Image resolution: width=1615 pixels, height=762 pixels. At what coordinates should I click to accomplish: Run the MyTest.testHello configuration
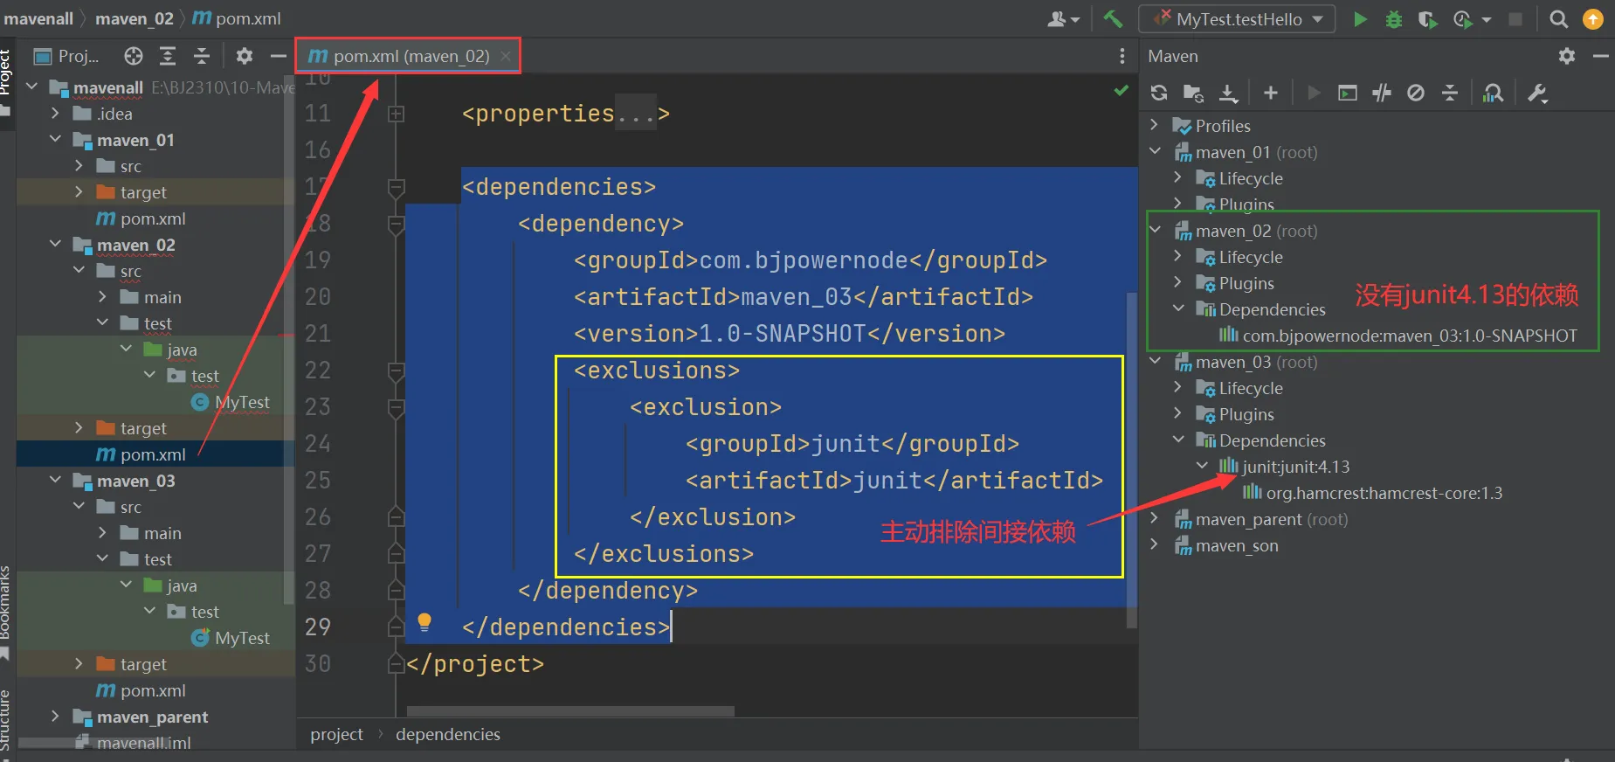pyautogui.click(x=1360, y=19)
